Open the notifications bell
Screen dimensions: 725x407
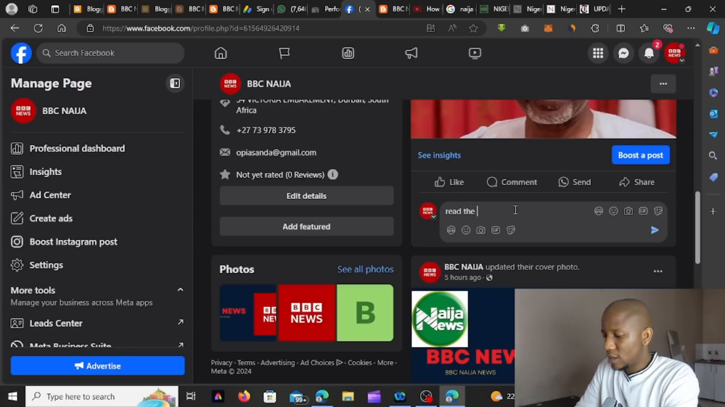(x=649, y=53)
